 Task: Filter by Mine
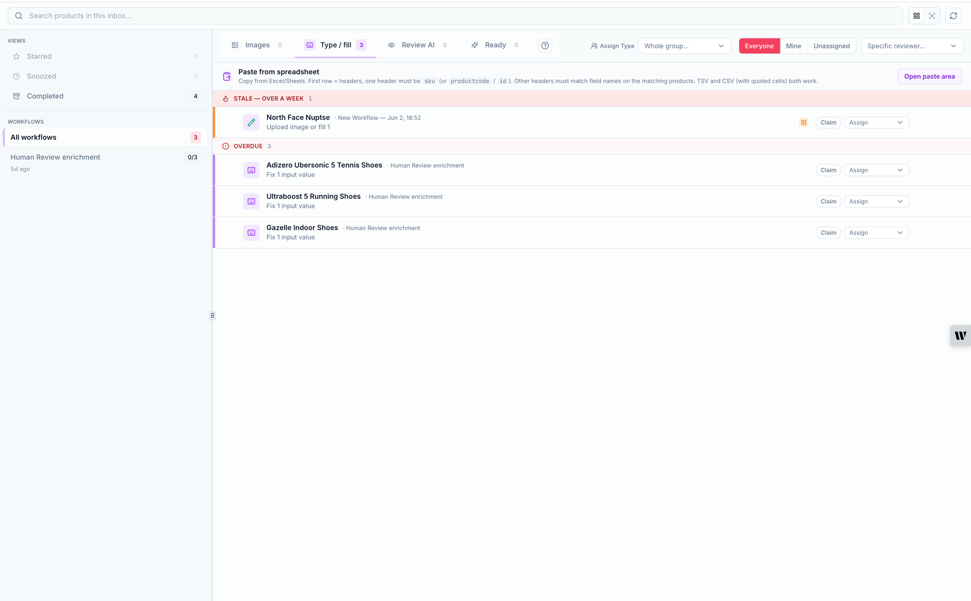[x=794, y=46]
